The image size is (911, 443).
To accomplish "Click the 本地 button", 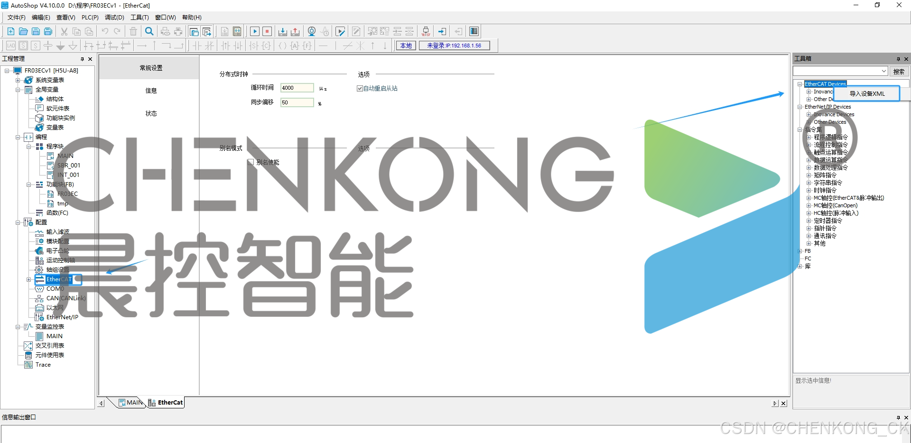I will point(406,46).
